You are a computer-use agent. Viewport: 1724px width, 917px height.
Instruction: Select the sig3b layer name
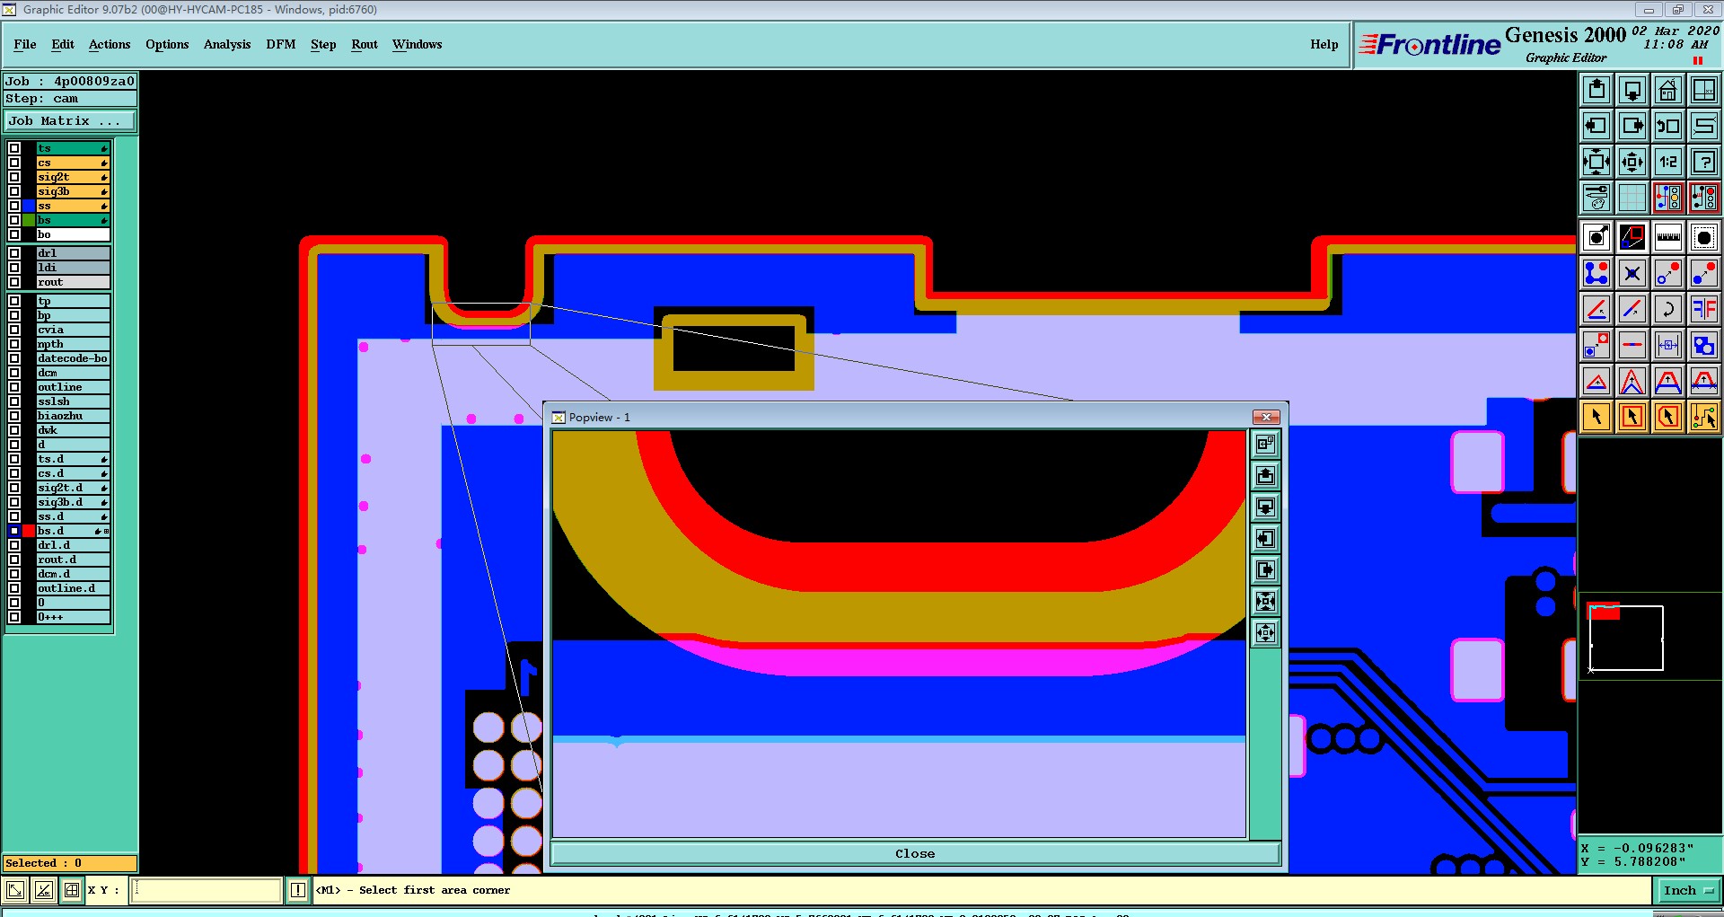click(x=73, y=191)
